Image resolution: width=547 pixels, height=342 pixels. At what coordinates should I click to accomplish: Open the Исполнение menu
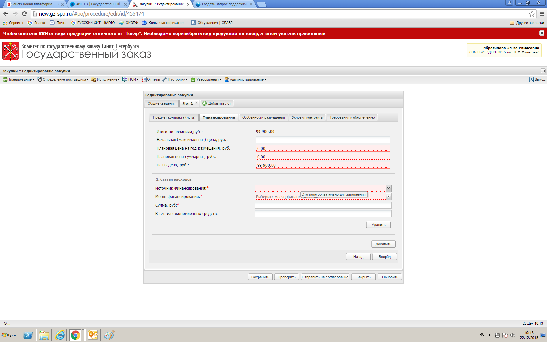point(105,79)
